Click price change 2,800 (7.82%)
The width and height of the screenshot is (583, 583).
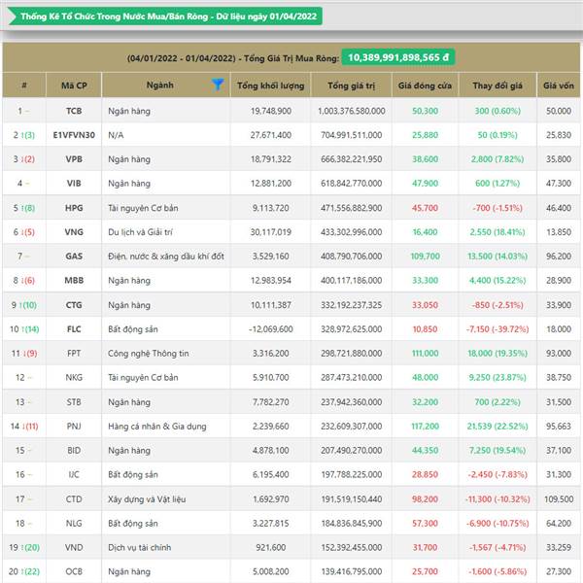coord(497,159)
